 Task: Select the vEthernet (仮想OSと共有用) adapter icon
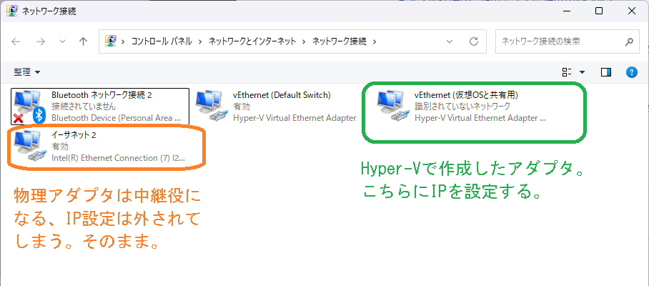(393, 105)
